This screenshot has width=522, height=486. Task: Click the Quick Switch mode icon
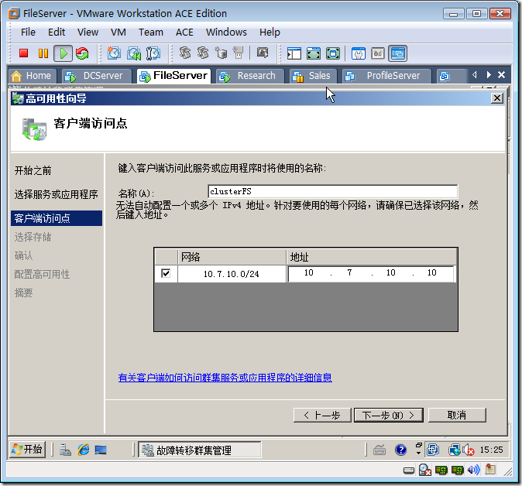(x=333, y=53)
